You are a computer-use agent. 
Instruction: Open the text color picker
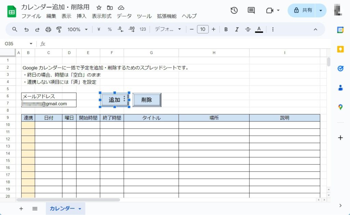tap(259, 29)
